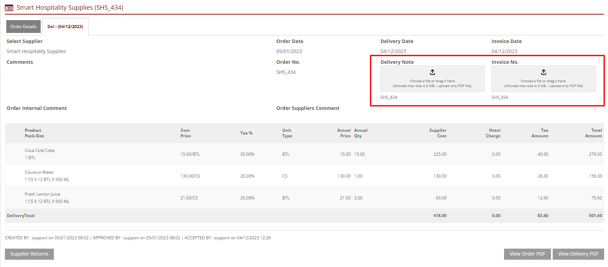Switch to the Order Details tab
Image resolution: width=608 pixels, height=267 pixels.
pos(23,27)
